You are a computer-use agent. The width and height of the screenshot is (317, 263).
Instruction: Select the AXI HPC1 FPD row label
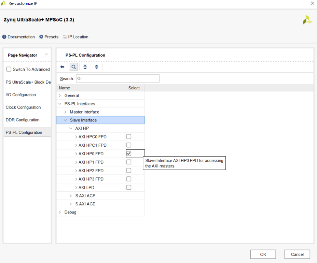[x=92, y=145]
